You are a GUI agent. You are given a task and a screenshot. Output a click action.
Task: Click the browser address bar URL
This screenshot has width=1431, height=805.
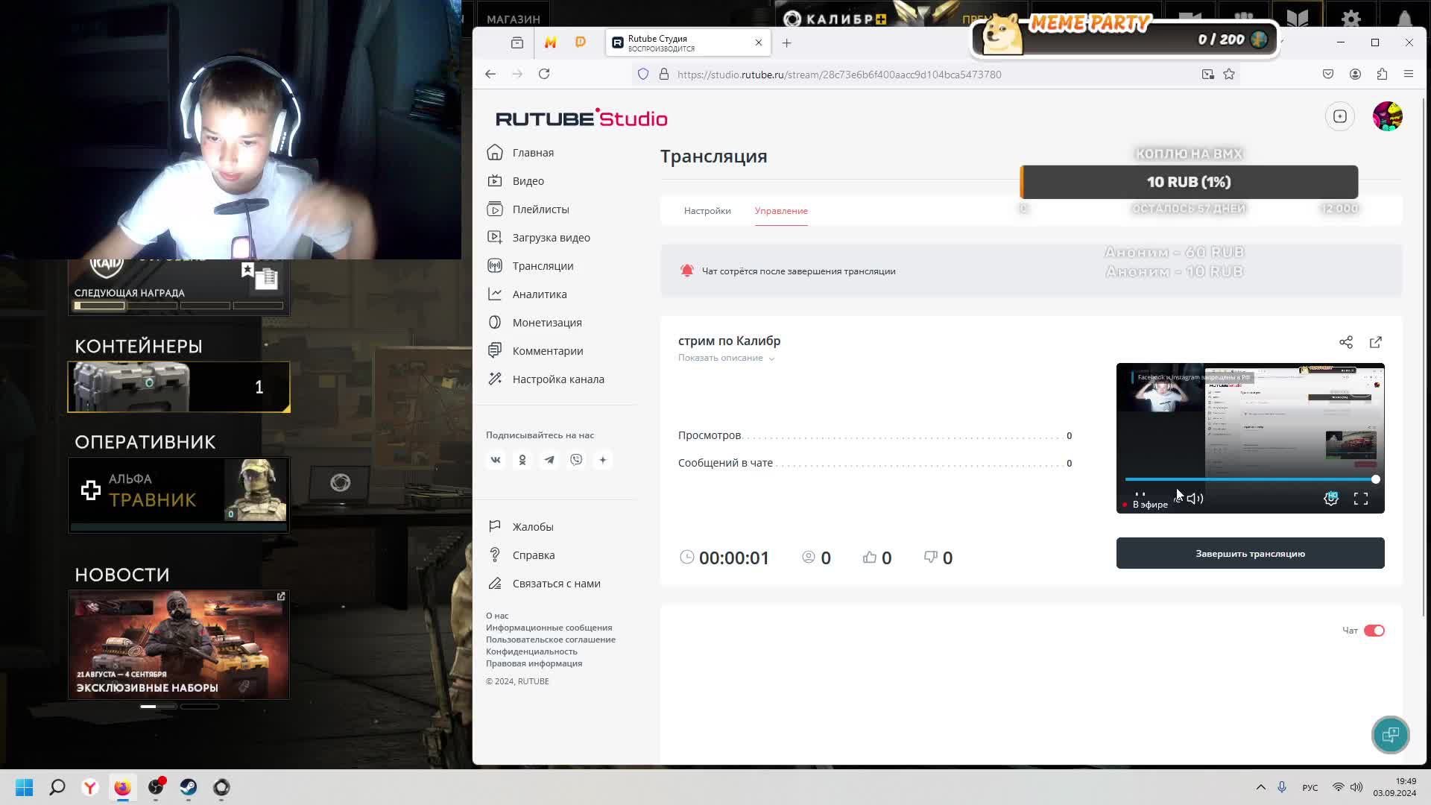(x=838, y=75)
